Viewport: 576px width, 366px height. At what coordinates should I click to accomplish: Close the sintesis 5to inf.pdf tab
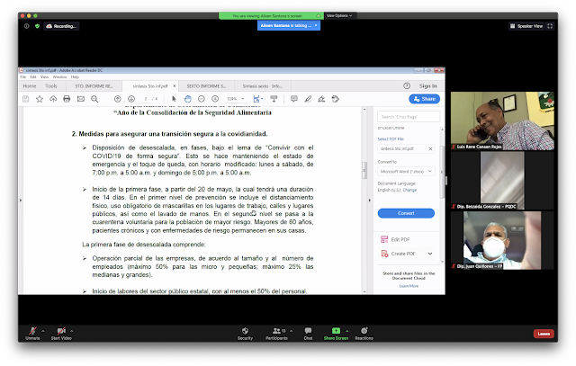(x=174, y=86)
